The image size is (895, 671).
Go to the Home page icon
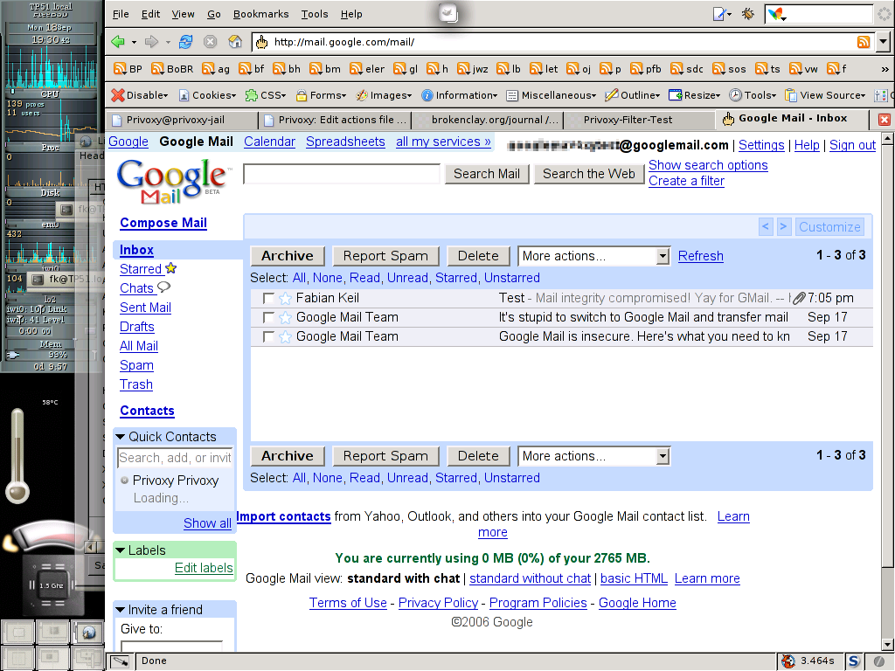point(235,42)
